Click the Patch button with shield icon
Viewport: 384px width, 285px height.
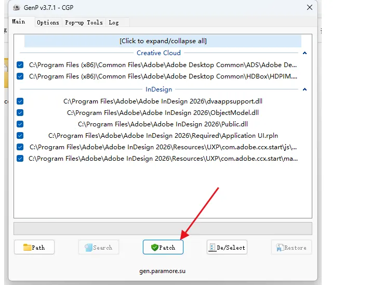[x=163, y=247]
